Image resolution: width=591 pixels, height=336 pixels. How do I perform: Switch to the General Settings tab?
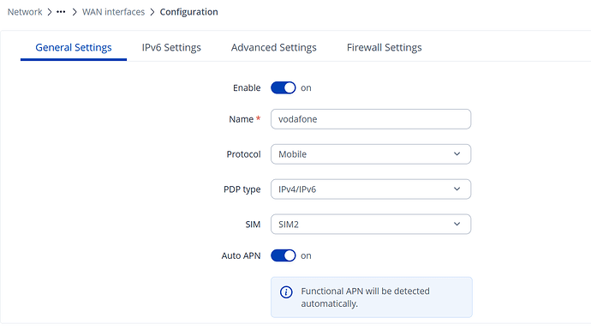tap(74, 47)
